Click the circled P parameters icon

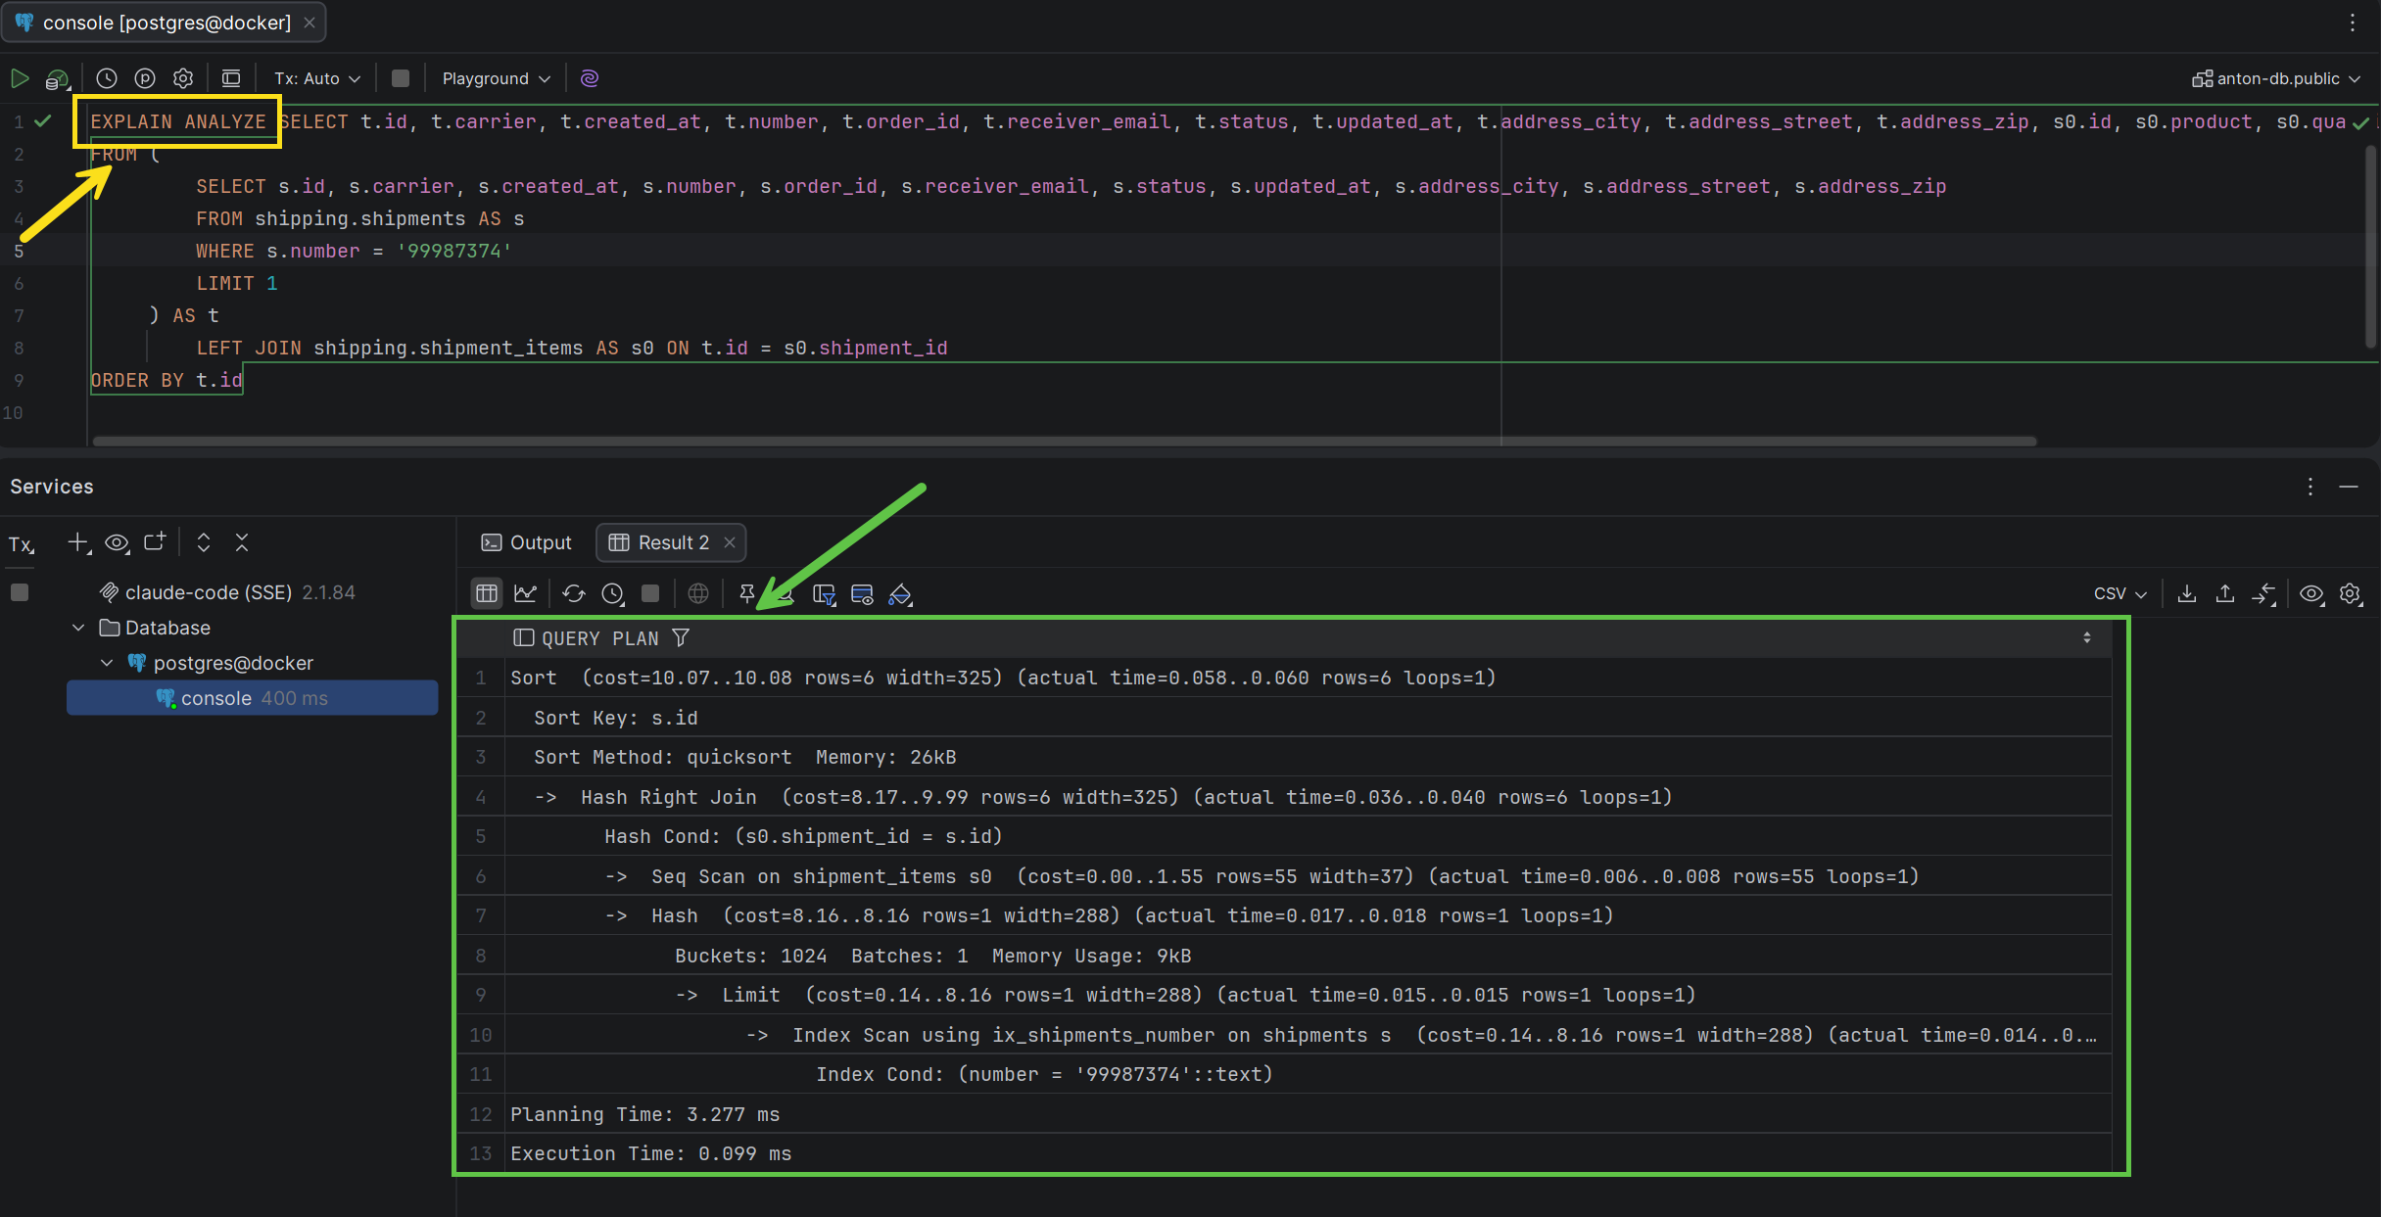[145, 78]
